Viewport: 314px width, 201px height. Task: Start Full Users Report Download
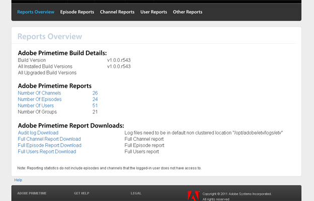point(47,152)
